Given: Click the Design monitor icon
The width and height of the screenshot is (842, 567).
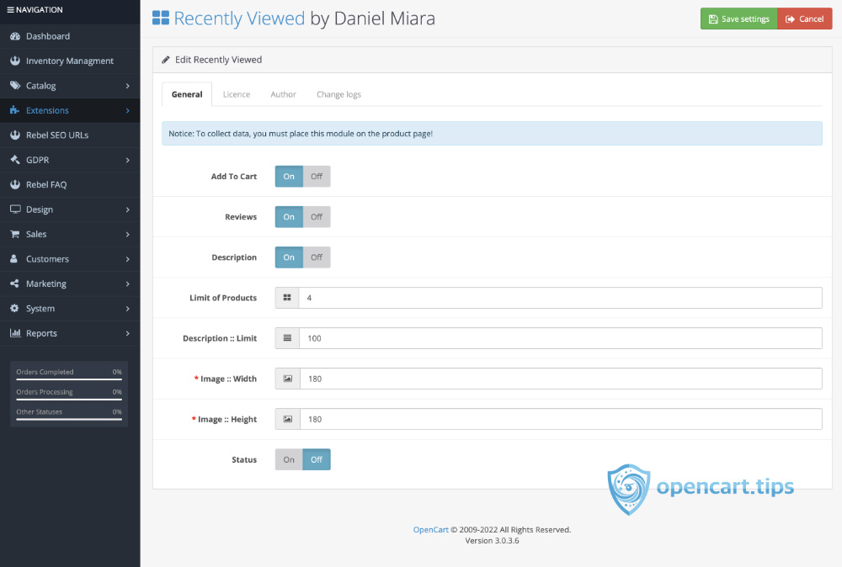Looking at the screenshot, I should click(15, 209).
